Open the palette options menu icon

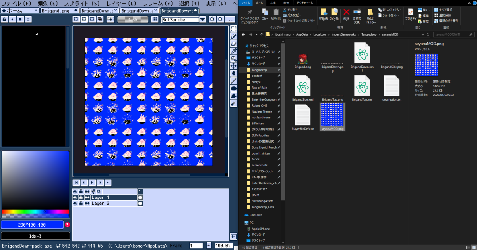point(29,19)
